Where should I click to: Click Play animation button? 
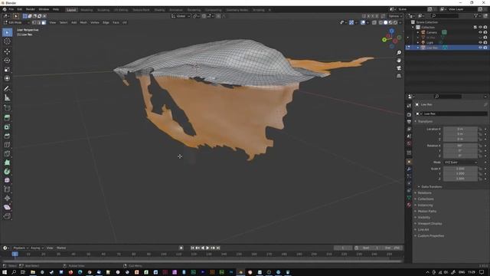[207, 248]
